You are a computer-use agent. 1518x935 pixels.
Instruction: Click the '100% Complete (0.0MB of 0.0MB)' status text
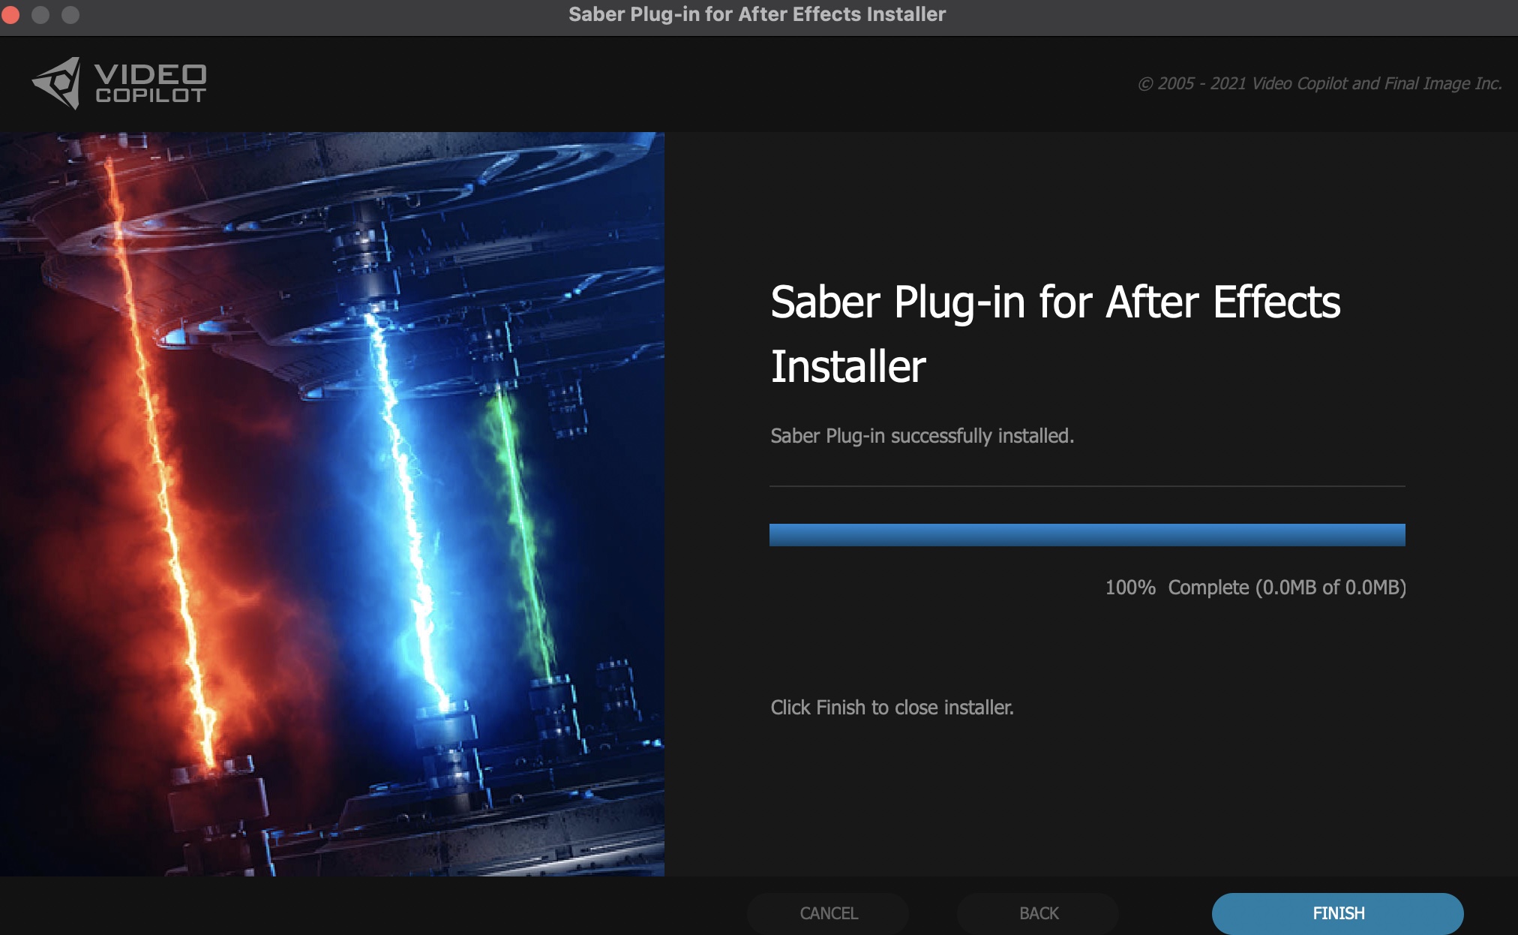(x=1255, y=587)
